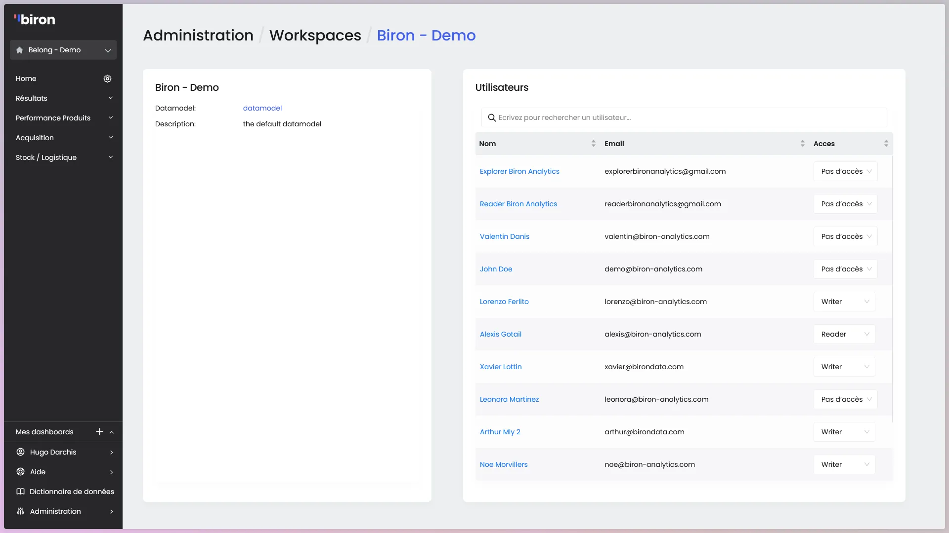
Task: Open access dropdown for Reader Biron Analytics
Action: 845,204
